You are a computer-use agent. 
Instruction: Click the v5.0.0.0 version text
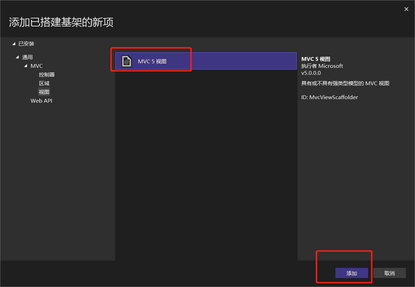pos(311,73)
